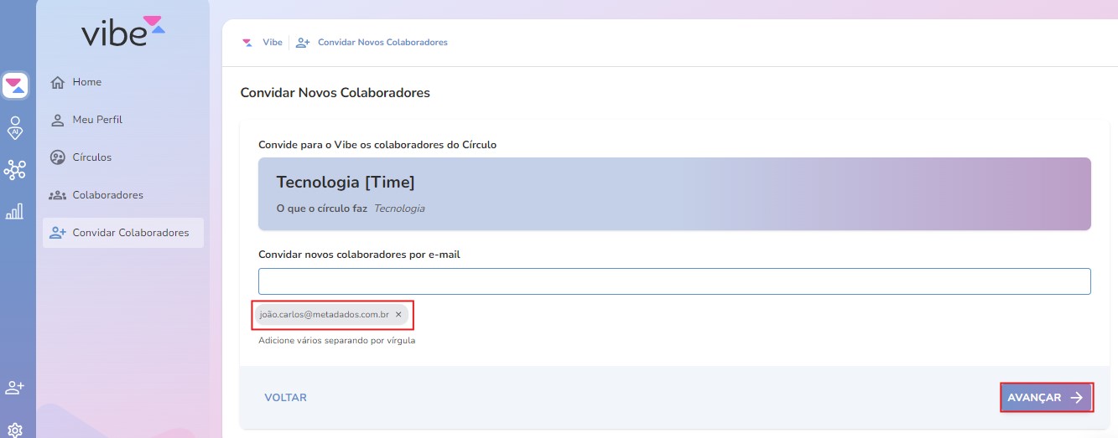The image size is (1118, 438).
Task: Click the 'O que o círculo faz' label
Action: 321,209
